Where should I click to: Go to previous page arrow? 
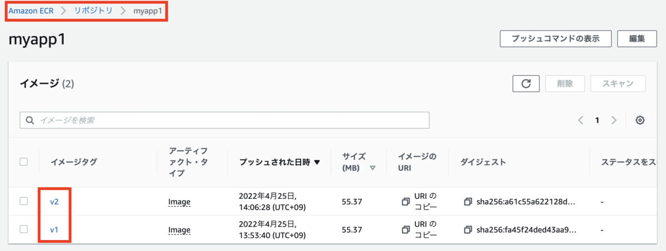(581, 120)
